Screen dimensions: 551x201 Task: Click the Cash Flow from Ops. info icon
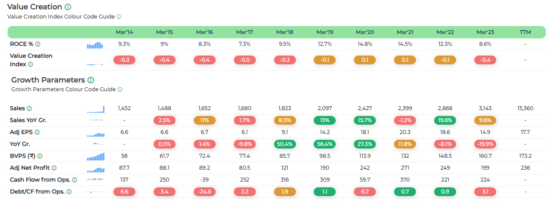tap(74, 180)
